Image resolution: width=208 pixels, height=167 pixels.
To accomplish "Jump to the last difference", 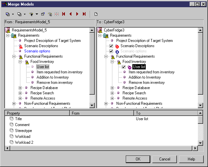I will [84, 14].
